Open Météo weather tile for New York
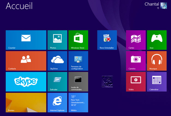 [x=78, y=102]
